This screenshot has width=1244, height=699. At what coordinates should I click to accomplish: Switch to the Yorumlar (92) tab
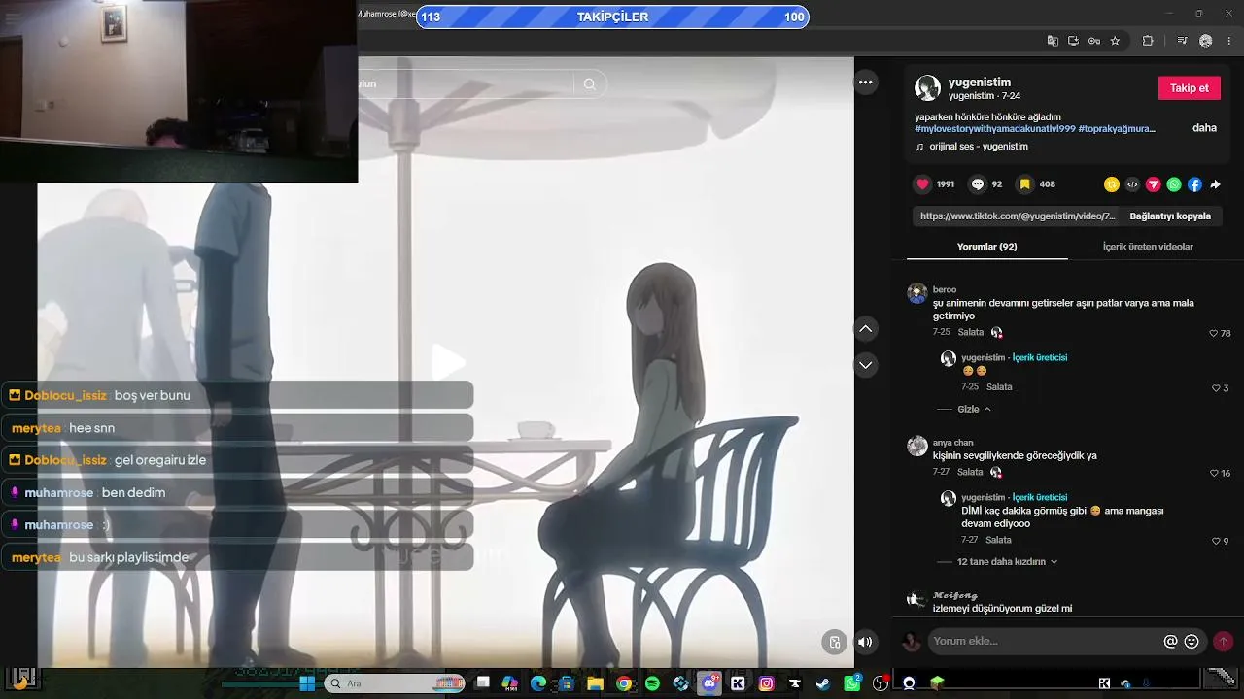pos(986,247)
